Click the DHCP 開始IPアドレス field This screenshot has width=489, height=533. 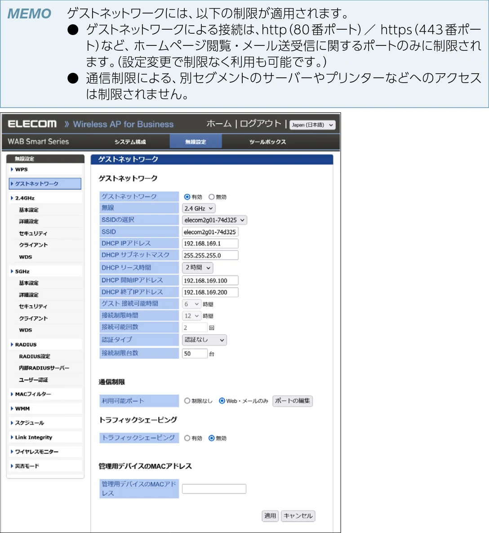210,280
